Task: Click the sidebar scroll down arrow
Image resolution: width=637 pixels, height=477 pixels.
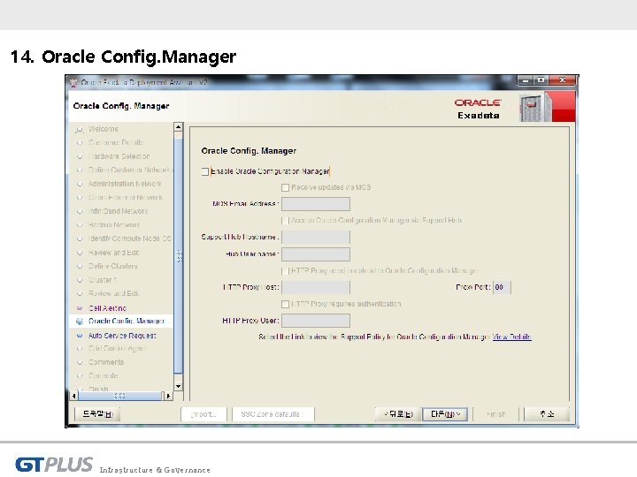Action: 178,386
